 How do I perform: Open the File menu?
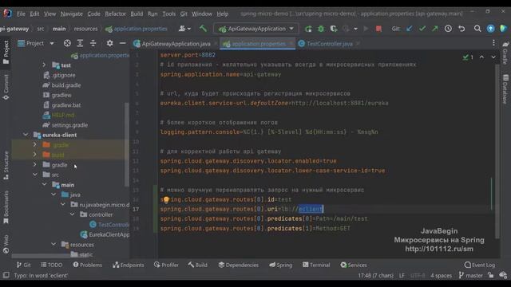22,14
